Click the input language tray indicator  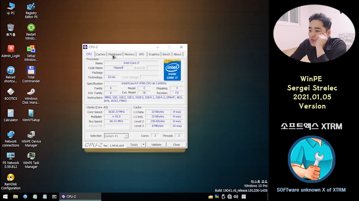point(244,196)
